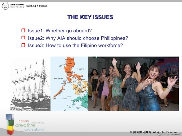Select text 'Issue2: Why AIA should choose Philippines?'
The image size is (182, 136).
78,38
